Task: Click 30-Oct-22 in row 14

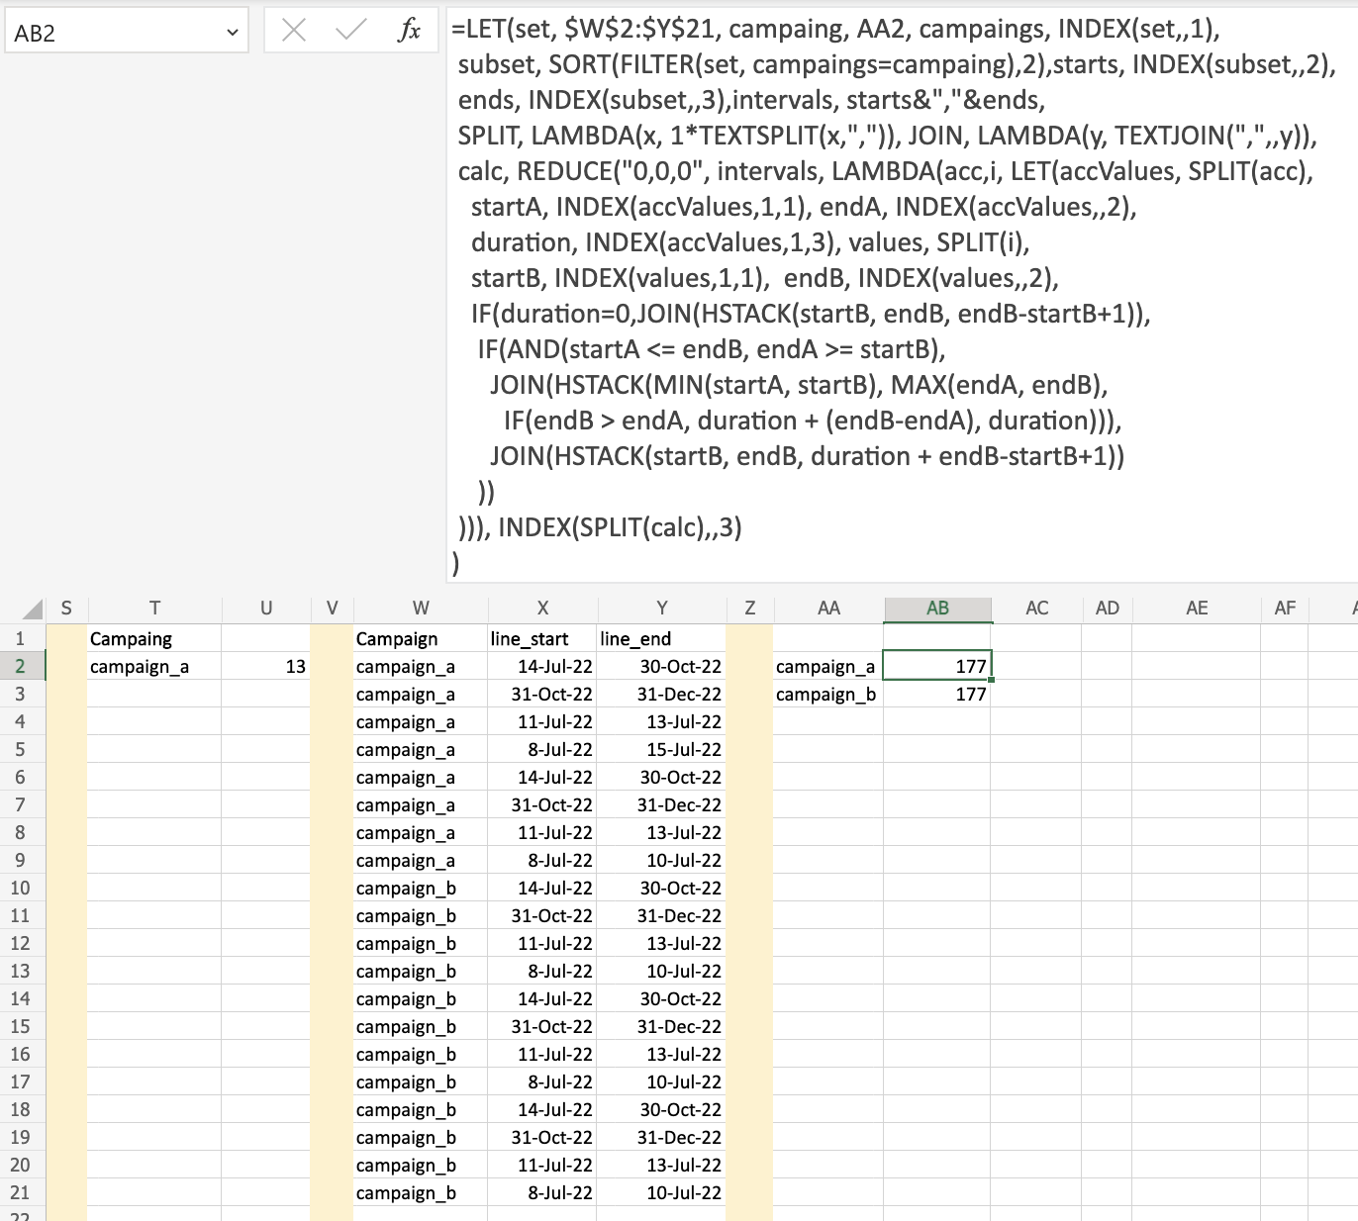Action: [661, 998]
